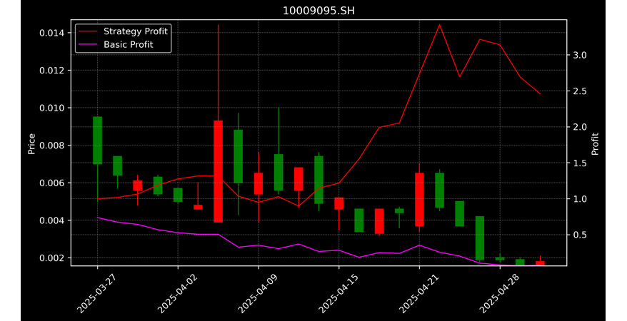
Task: Click the 1.0 profit tick label
Action: 579,199
